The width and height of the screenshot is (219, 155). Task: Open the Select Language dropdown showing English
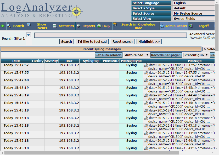(194, 3)
